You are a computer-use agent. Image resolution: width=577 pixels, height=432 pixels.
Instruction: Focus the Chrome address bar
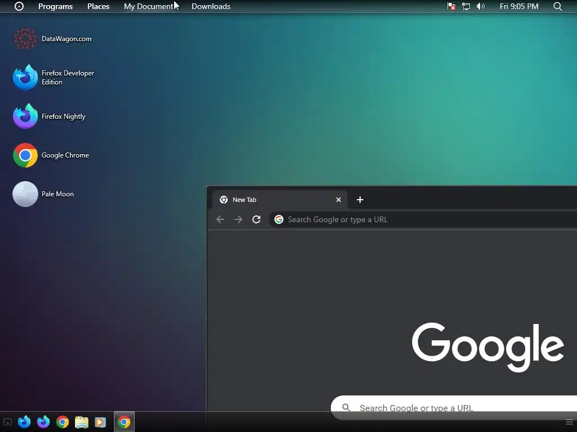click(x=423, y=219)
